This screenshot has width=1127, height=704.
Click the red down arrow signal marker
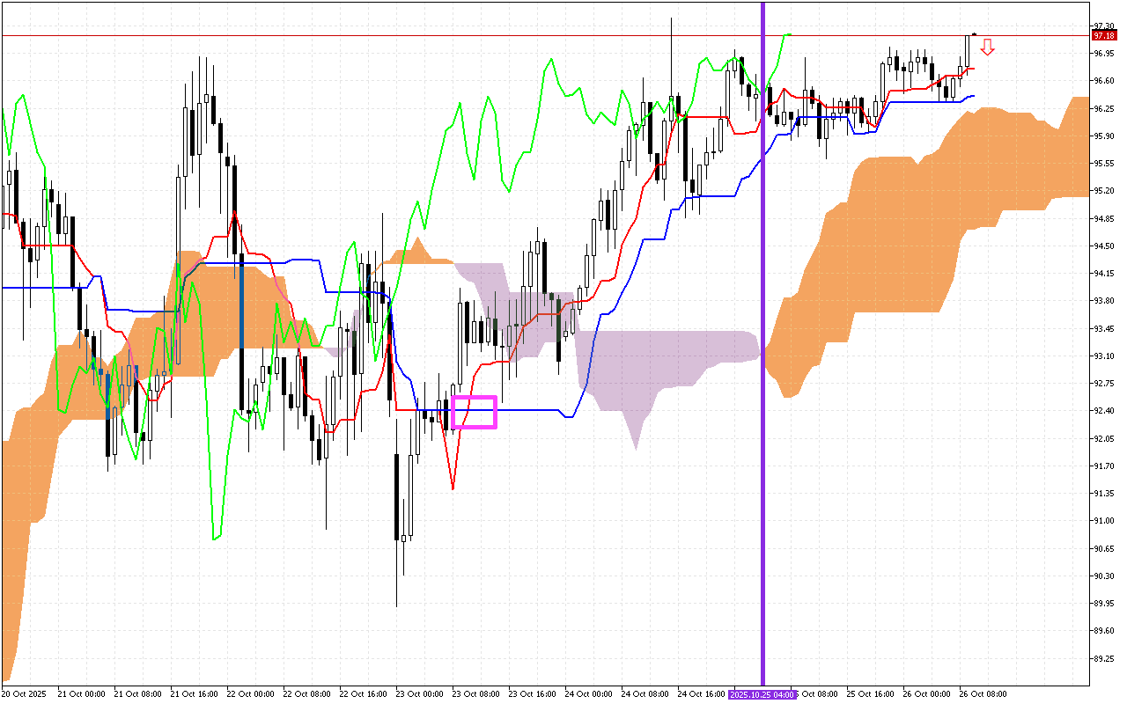(987, 48)
